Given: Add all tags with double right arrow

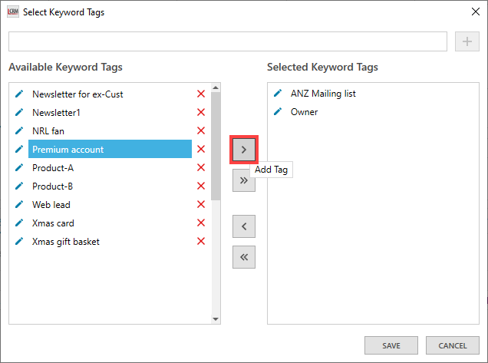Looking at the screenshot, I should pyautogui.click(x=243, y=180).
